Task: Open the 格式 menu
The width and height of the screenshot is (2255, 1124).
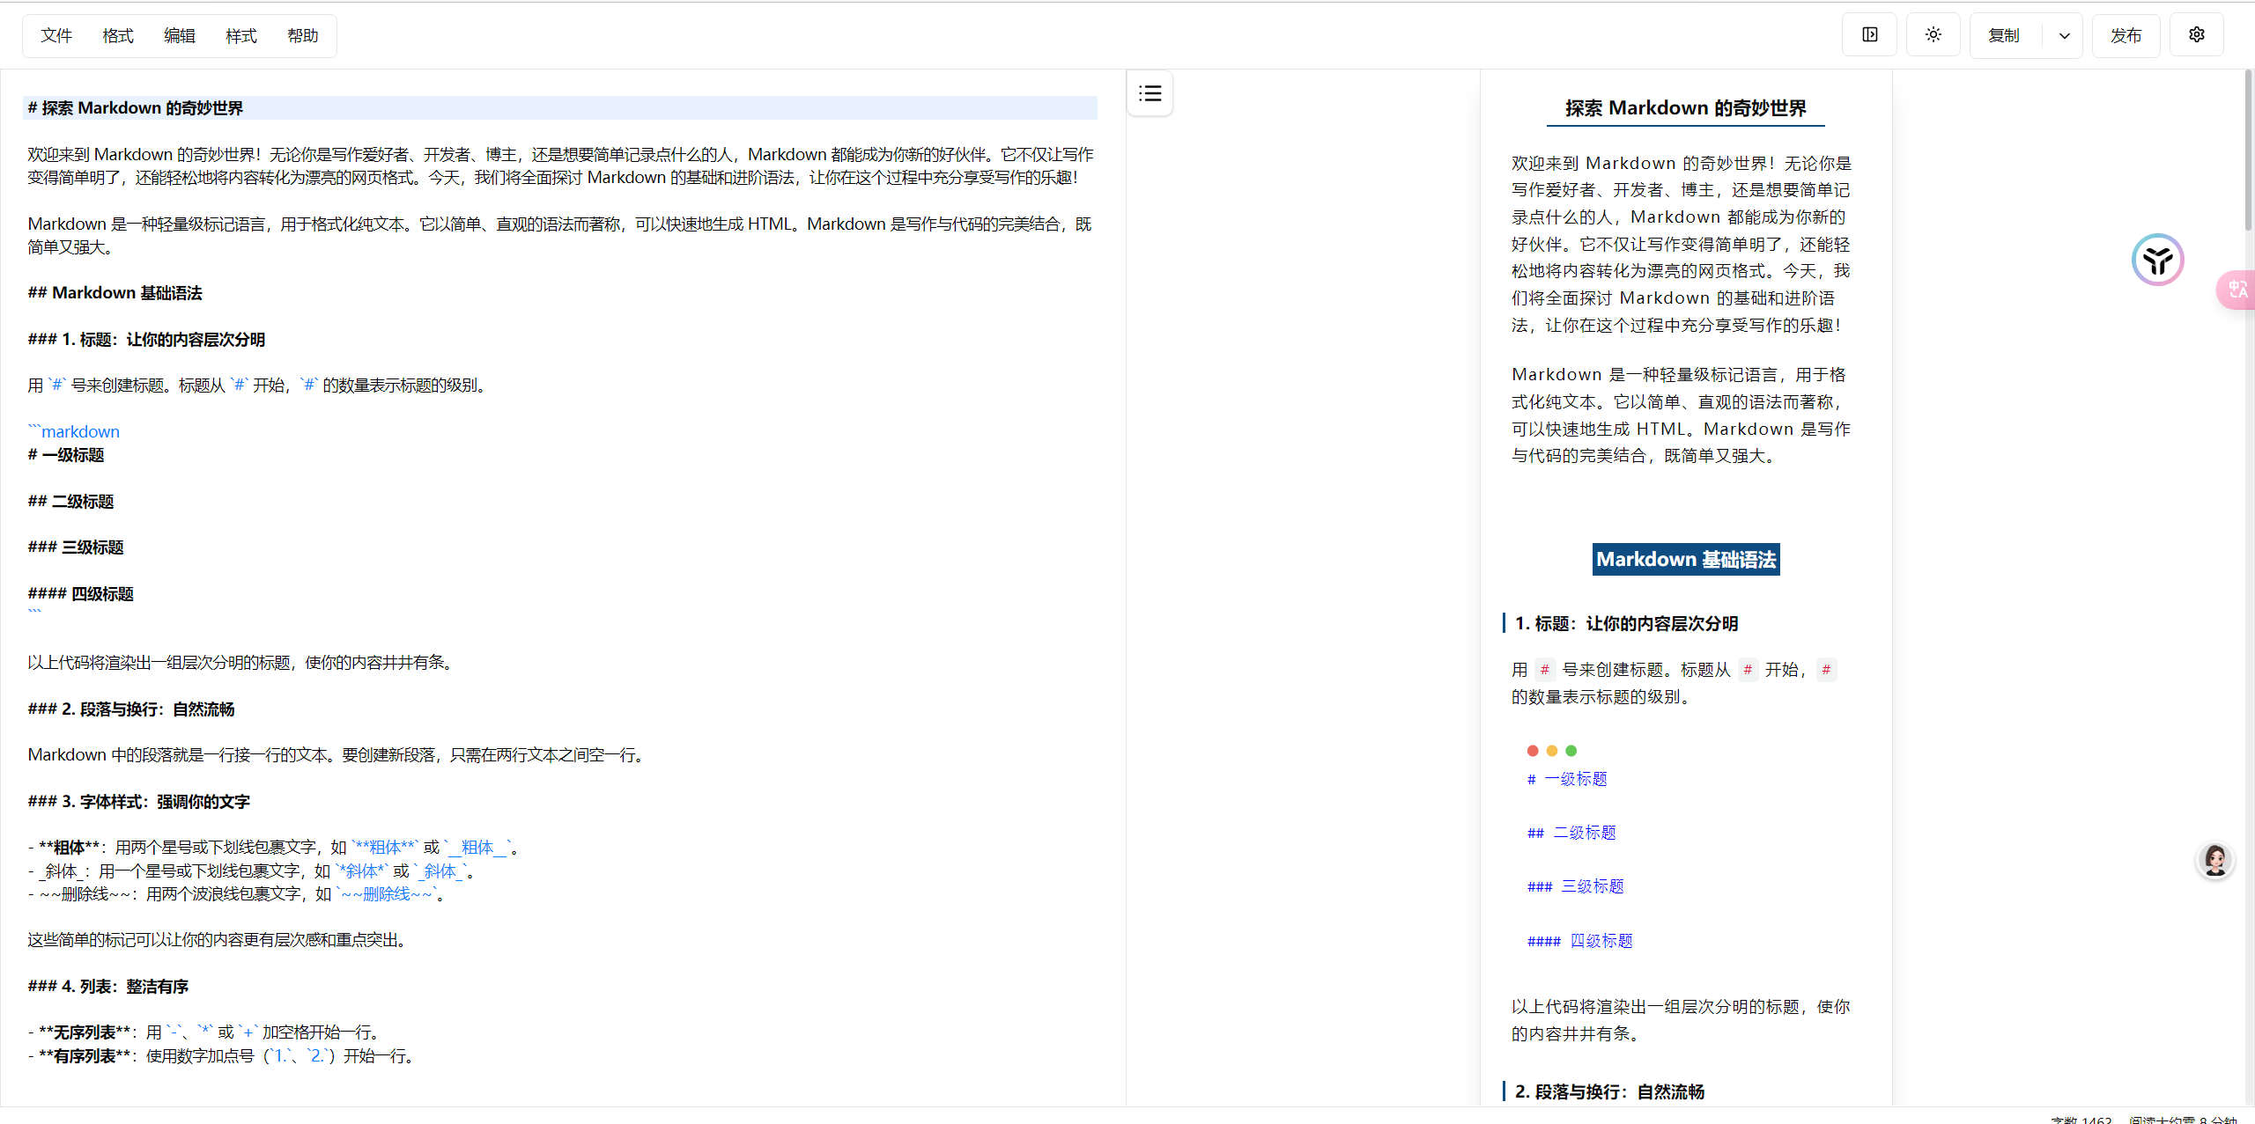Action: coord(118,36)
